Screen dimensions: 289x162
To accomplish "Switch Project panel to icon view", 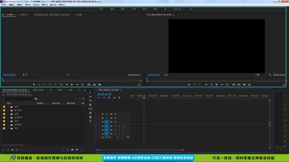I will click(x=12, y=150).
